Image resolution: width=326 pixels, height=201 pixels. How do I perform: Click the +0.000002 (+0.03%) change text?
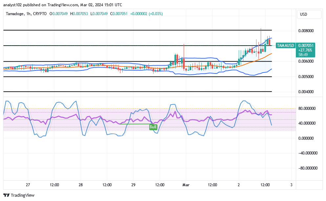tap(146, 14)
